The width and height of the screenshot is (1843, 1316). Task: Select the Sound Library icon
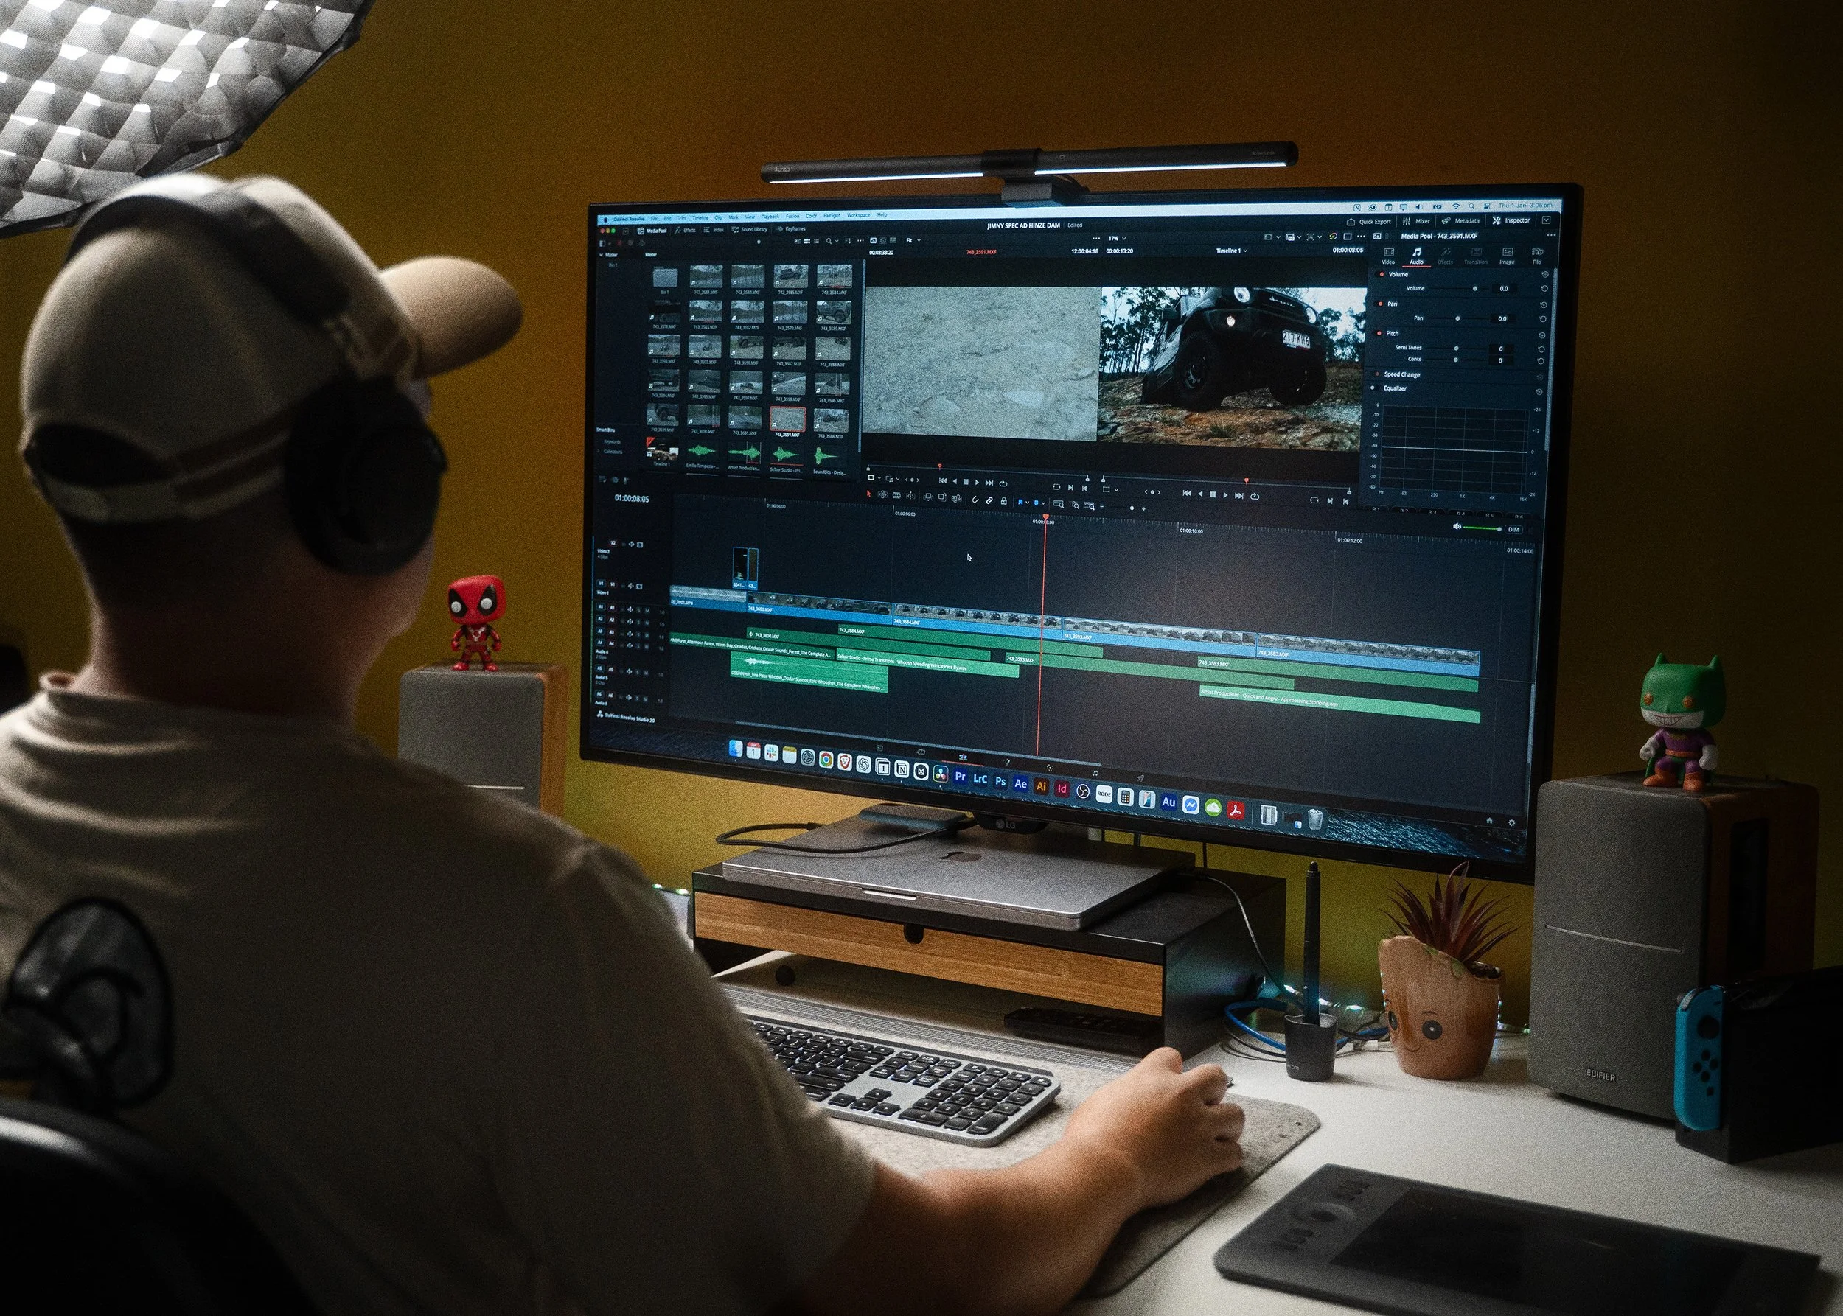736,230
